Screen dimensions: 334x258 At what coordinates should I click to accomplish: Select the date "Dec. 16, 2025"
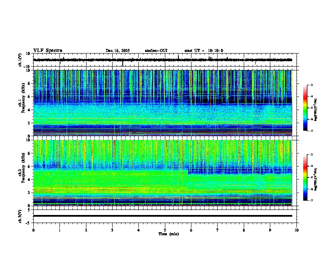coord(118,51)
